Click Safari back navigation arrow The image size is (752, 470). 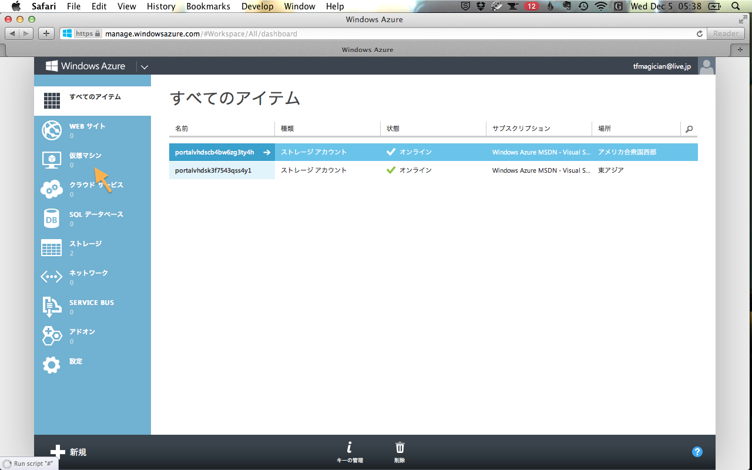point(12,33)
